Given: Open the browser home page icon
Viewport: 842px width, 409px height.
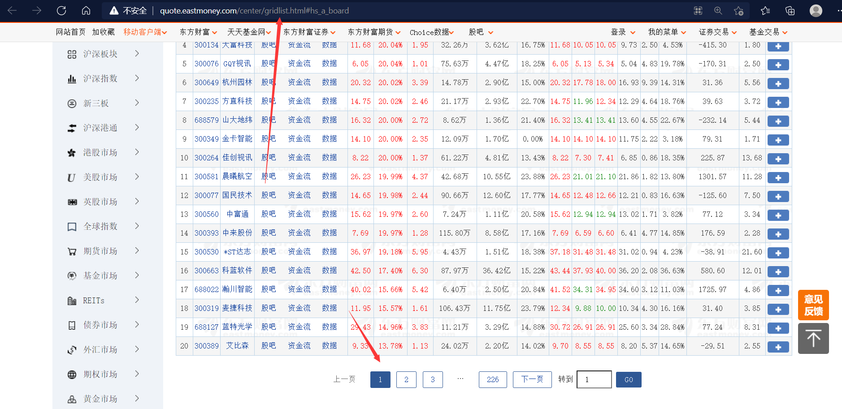Looking at the screenshot, I should click(x=86, y=11).
